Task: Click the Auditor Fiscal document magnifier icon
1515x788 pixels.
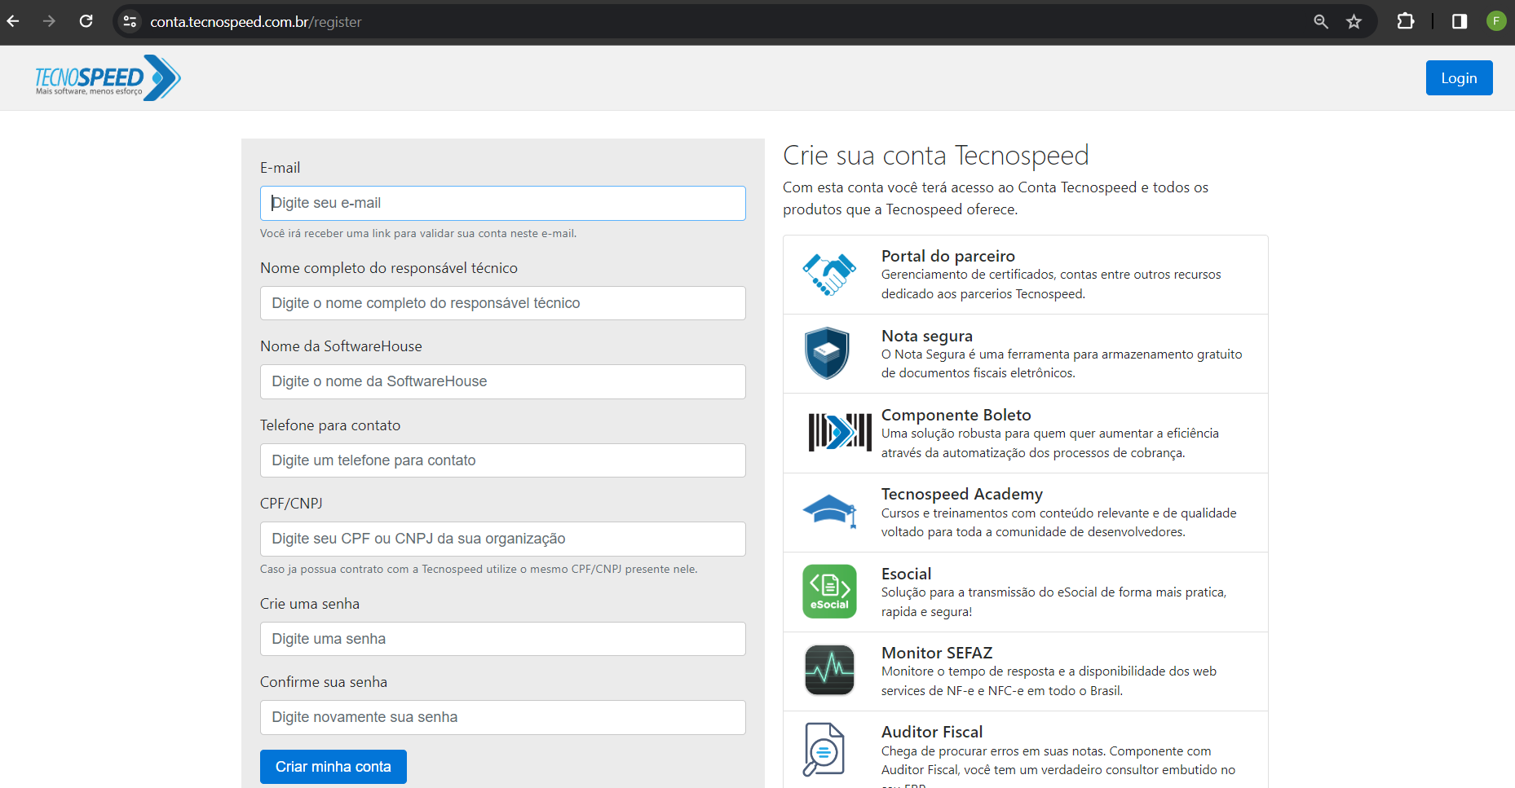Action: (824, 749)
